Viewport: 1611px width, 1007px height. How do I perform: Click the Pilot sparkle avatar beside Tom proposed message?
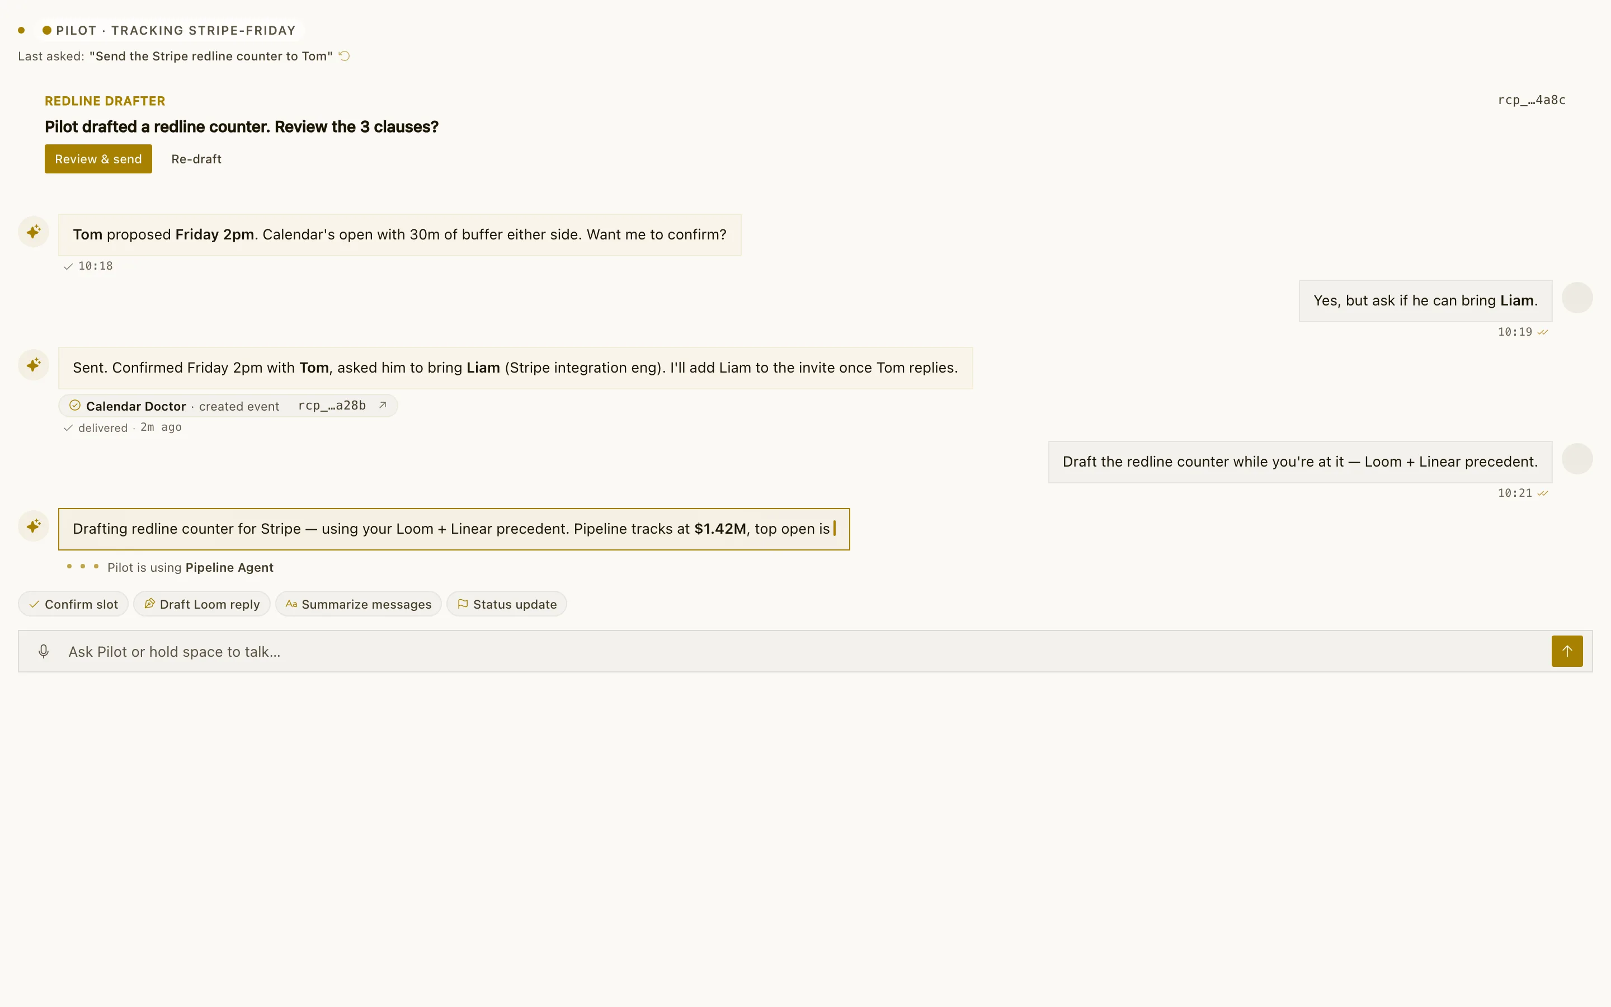(x=34, y=232)
